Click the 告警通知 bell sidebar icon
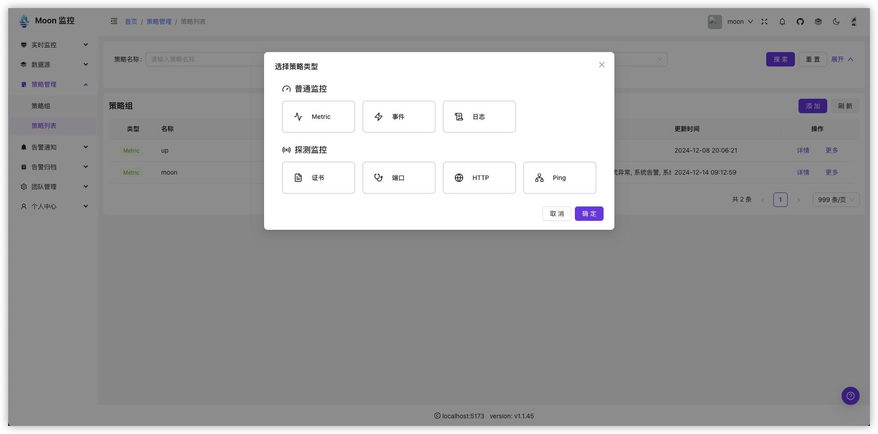The height and width of the screenshot is (434, 878). click(24, 147)
